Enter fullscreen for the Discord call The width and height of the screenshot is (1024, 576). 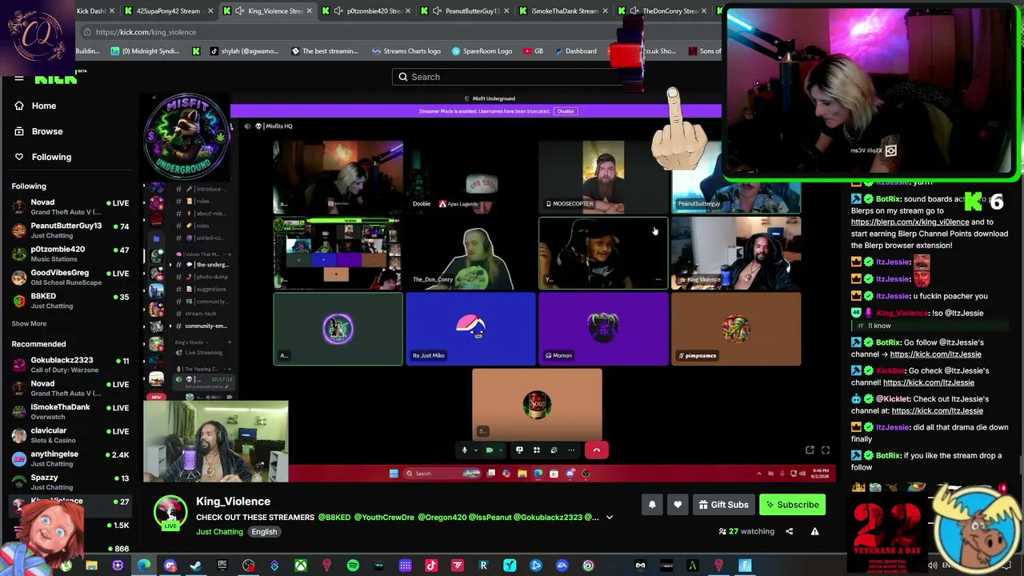826,450
